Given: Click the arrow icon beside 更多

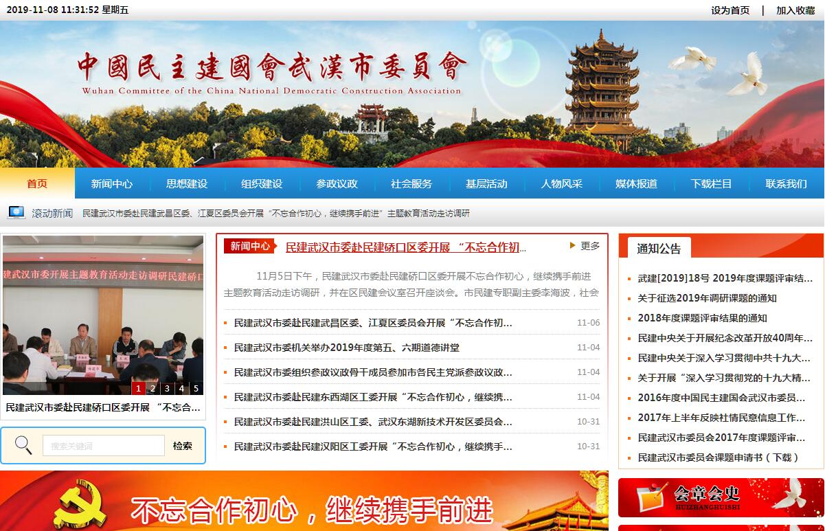Looking at the screenshot, I should 572,245.
